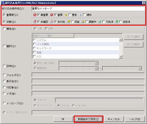The height and width of the screenshot is (124, 147).
Task: Check the 介入 event type item
Action: point(34,56)
